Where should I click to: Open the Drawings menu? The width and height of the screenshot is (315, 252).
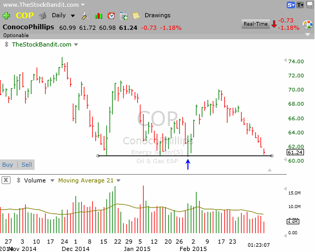[157, 15]
